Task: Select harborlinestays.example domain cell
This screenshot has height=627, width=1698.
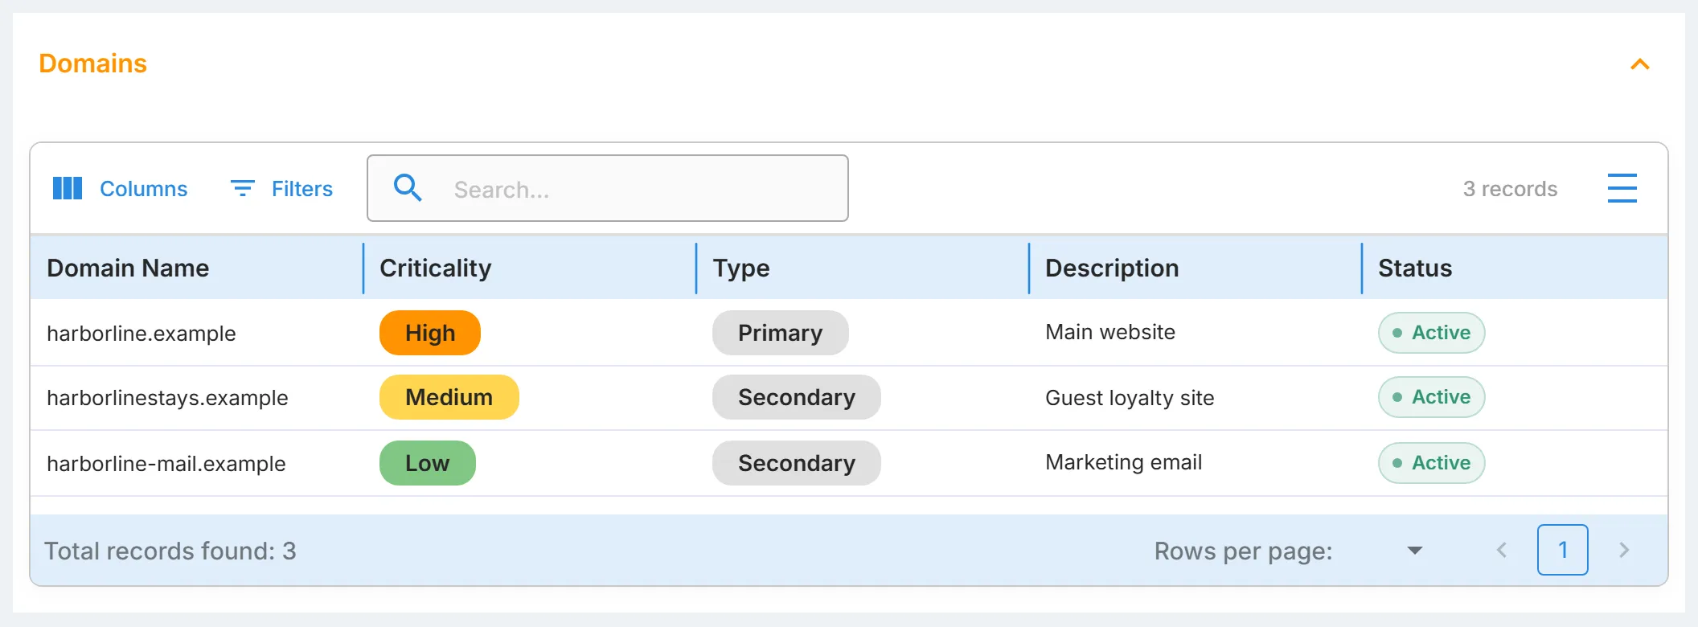Action: click(x=167, y=398)
